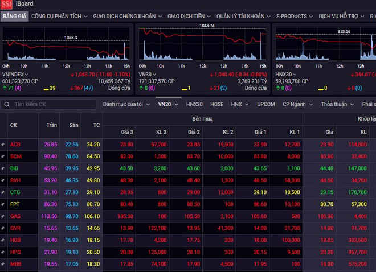Open the Danh mục của tôi dropdown
This screenshot has width=376, height=272.
[126, 104]
